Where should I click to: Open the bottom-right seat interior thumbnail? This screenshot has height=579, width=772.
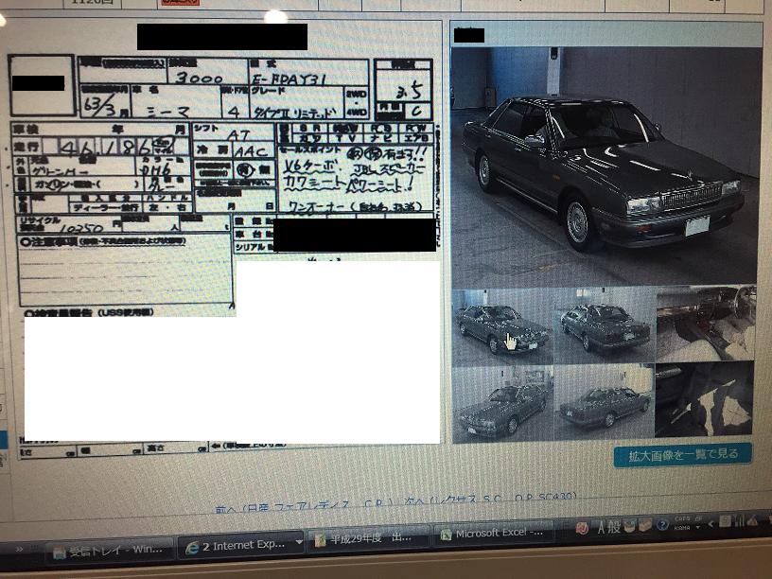706,401
